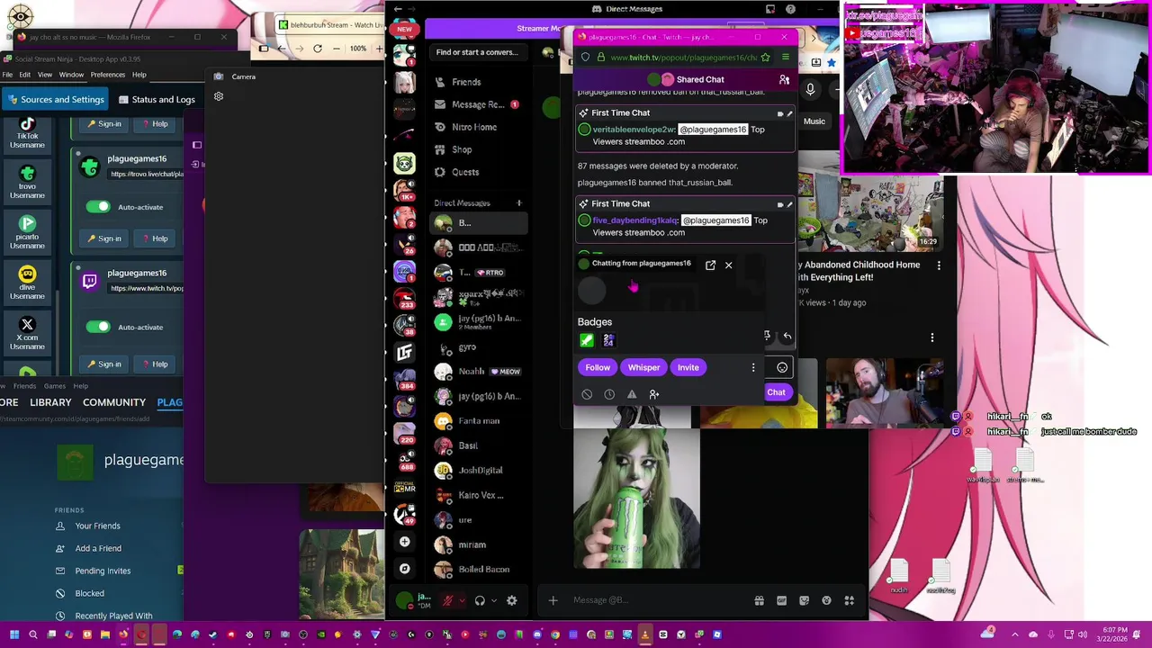The width and height of the screenshot is (1152, 648).
Task: Open Discord User Settings gear
Action: pyautogui.click(x=511, y=600)
